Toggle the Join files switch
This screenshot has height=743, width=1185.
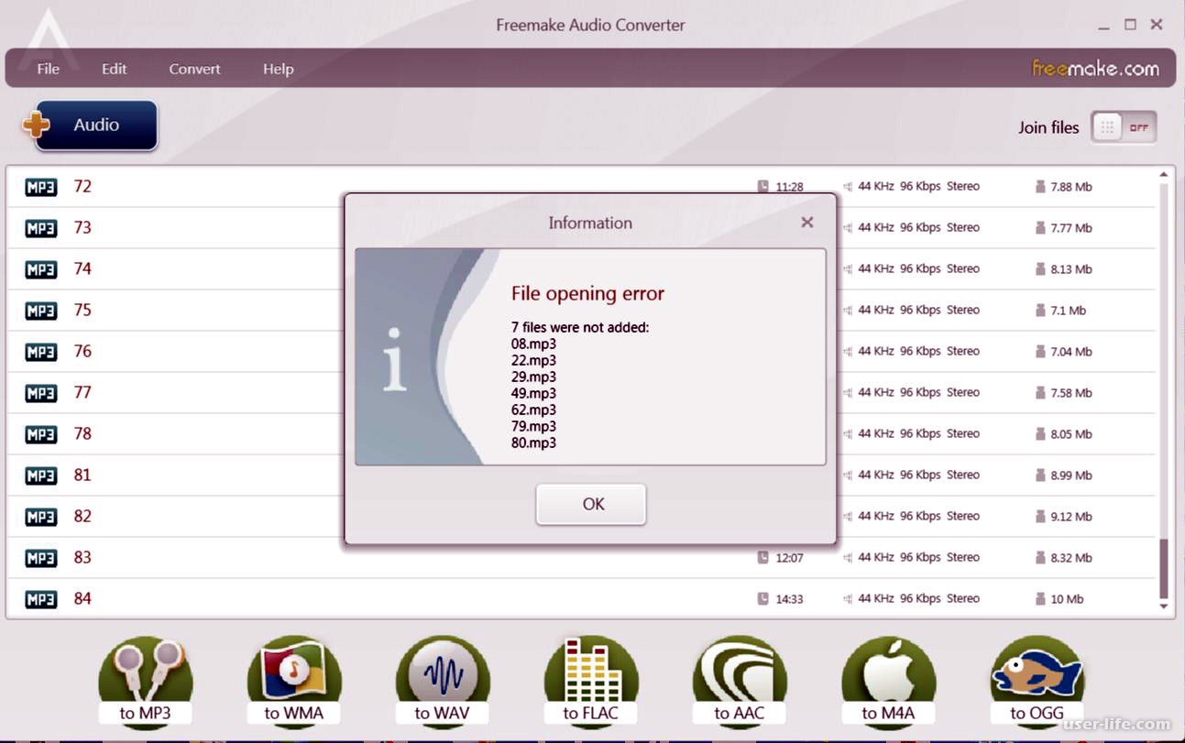(x=1124, y=127)
